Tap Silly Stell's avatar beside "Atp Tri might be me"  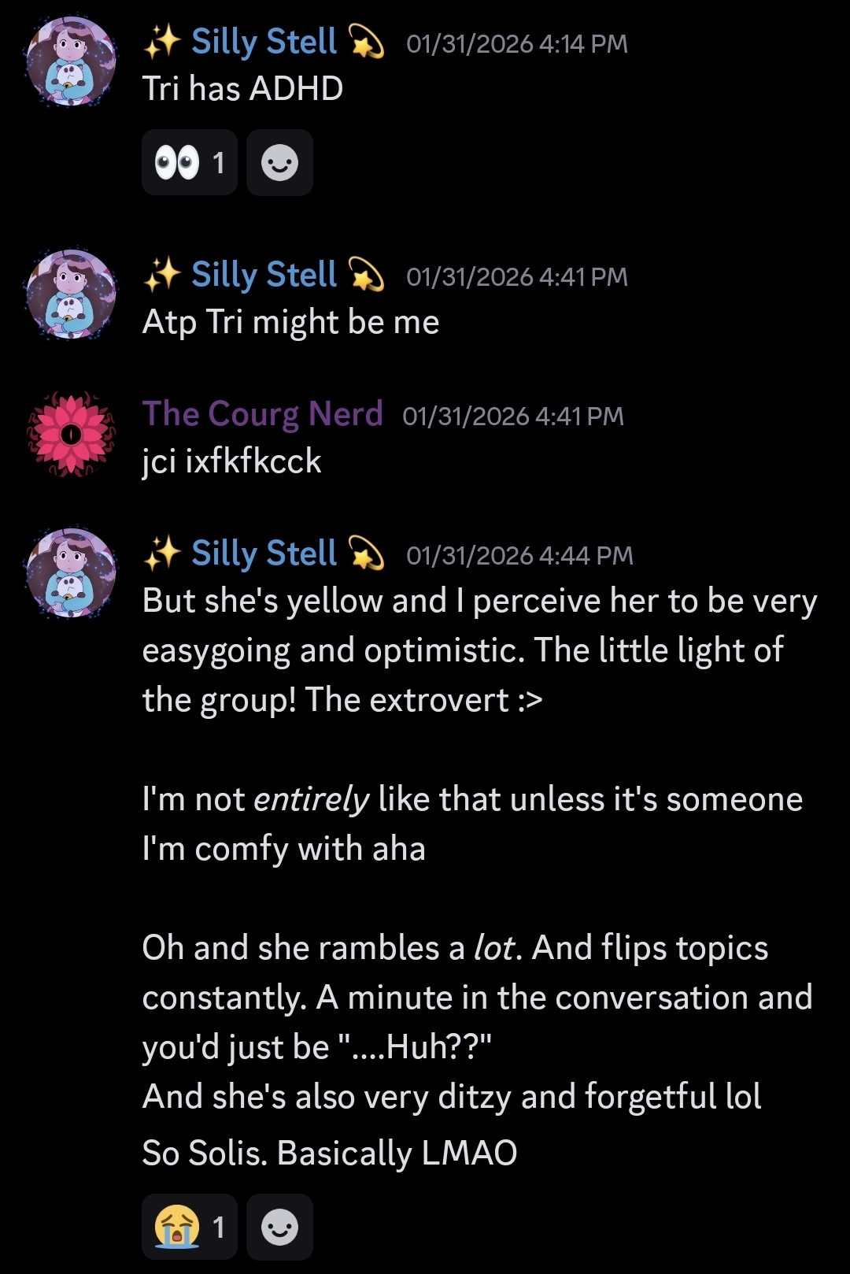(x=71, y=294)
